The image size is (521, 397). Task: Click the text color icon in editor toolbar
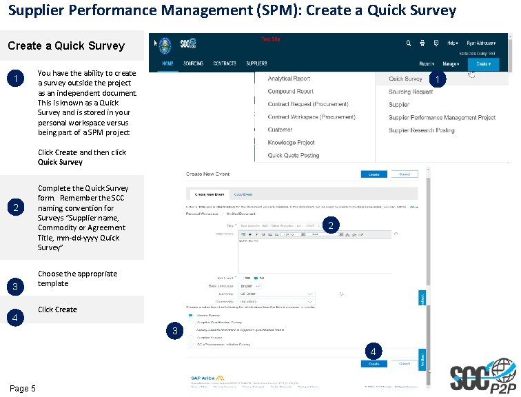click(x=347, y=234)
